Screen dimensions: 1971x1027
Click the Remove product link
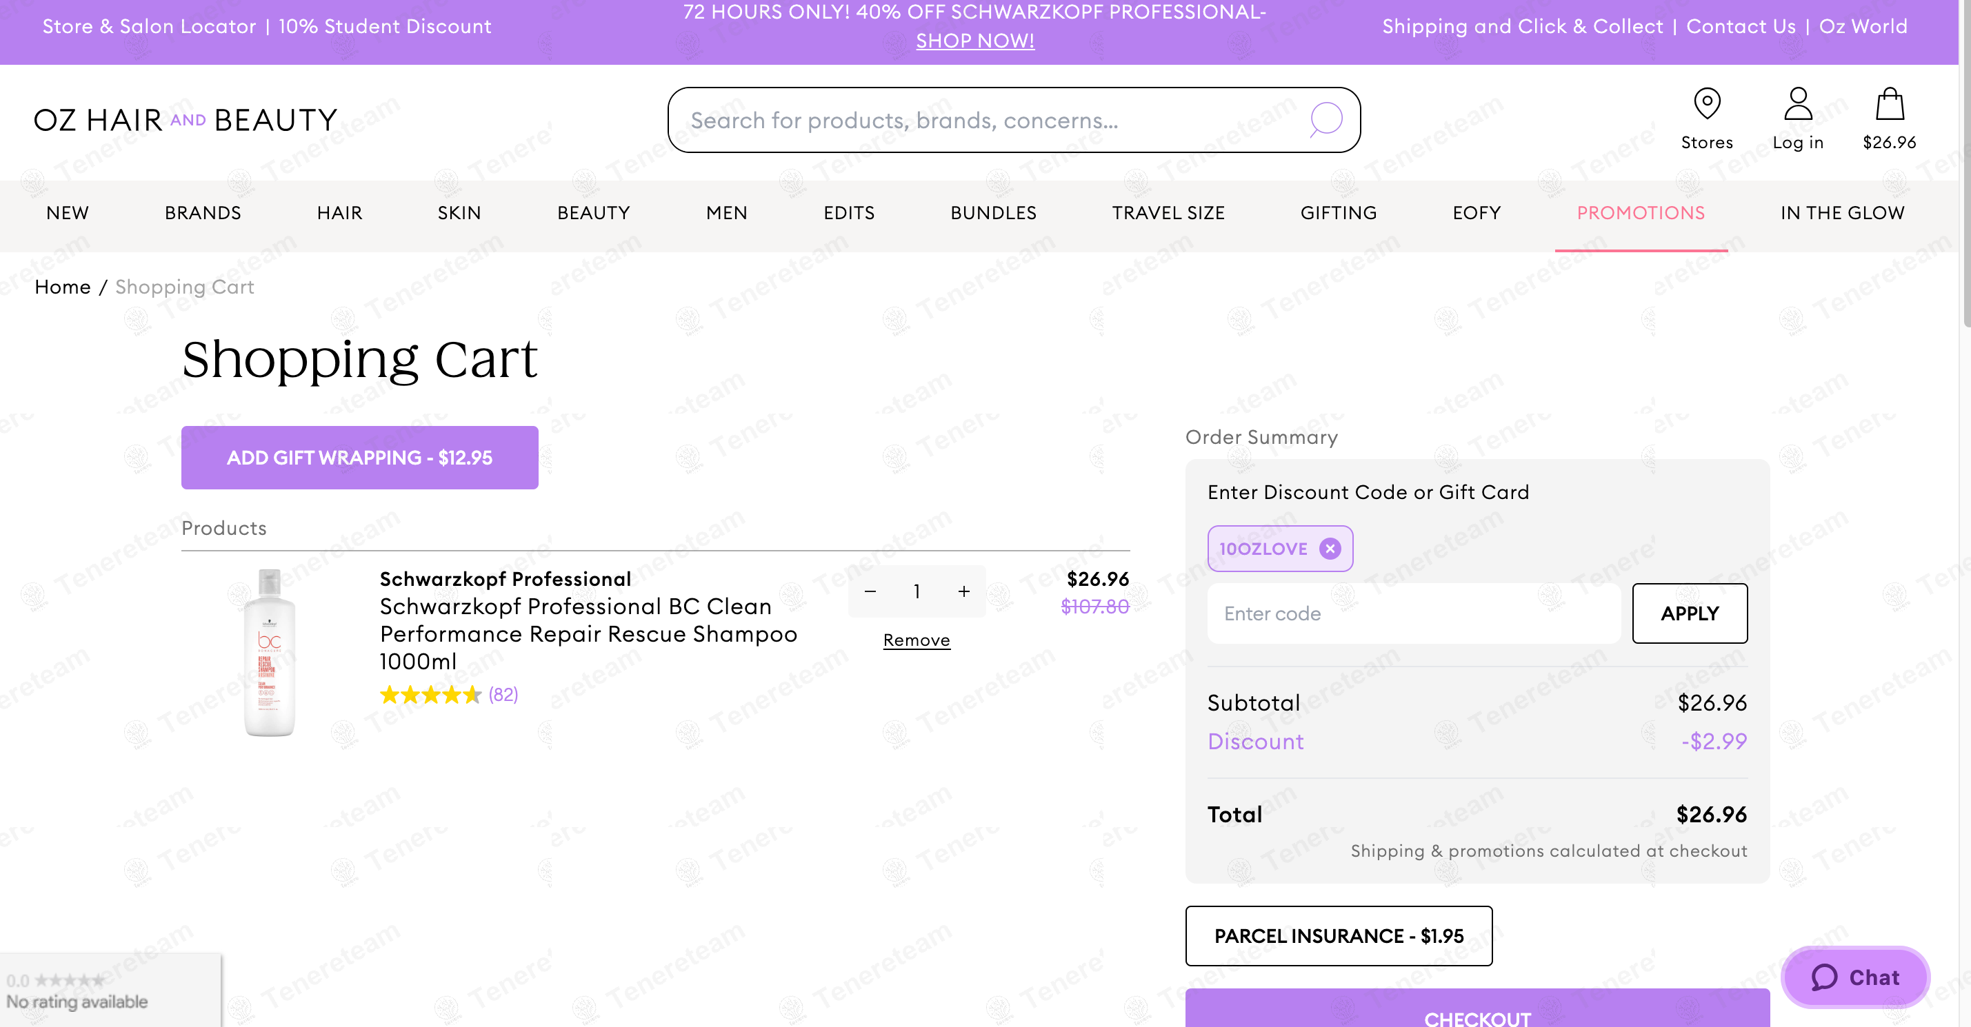[x=916, y=640]
